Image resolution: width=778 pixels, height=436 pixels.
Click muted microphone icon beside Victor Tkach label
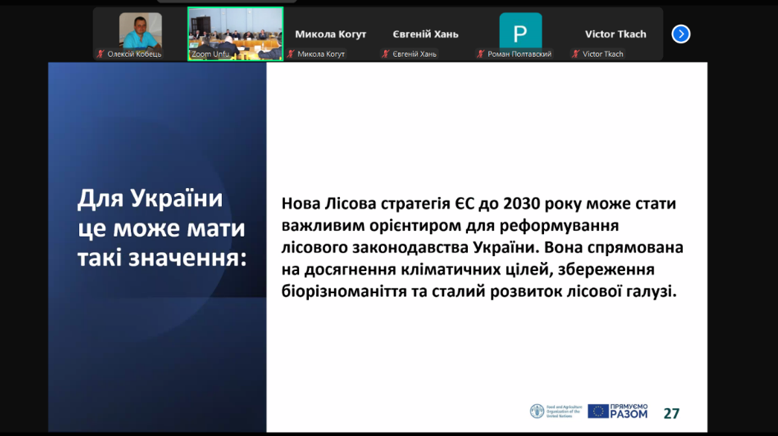coord(576,54)
